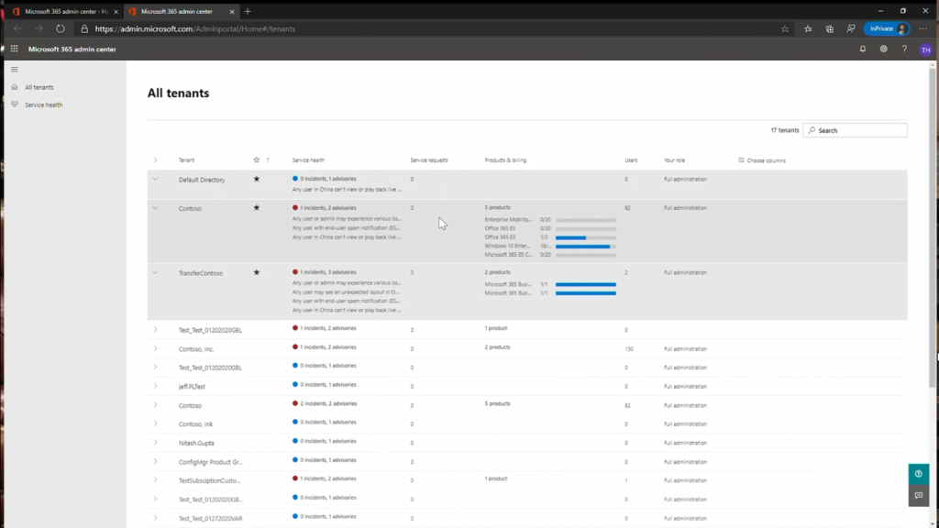Expand the Test_Test_01272020VAR row
Image resolution: width=939 pixels, height=528 pixels.
[155, 518]
